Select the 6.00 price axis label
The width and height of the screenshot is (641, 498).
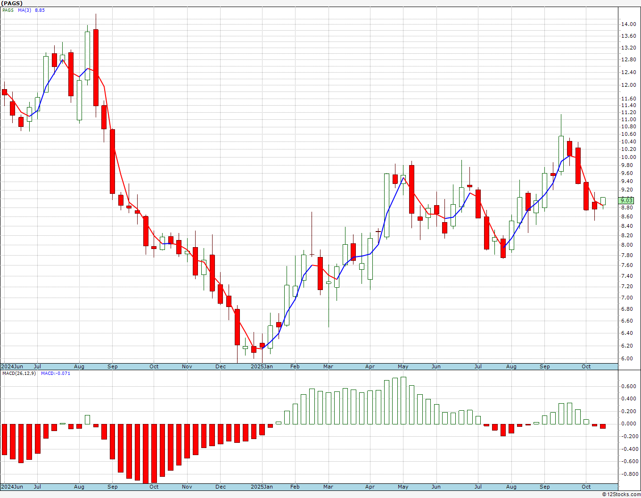click(x=627, y=358)
